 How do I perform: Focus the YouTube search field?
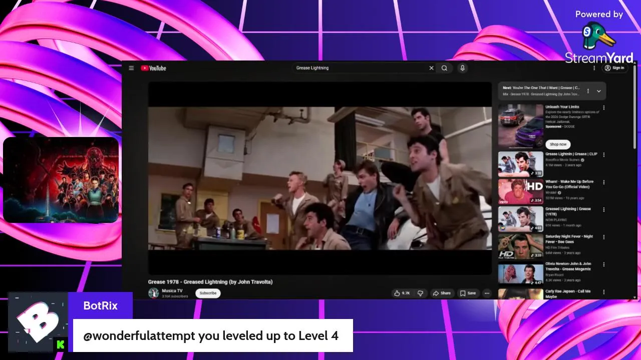pyautogui.click(x=360, y=68)
